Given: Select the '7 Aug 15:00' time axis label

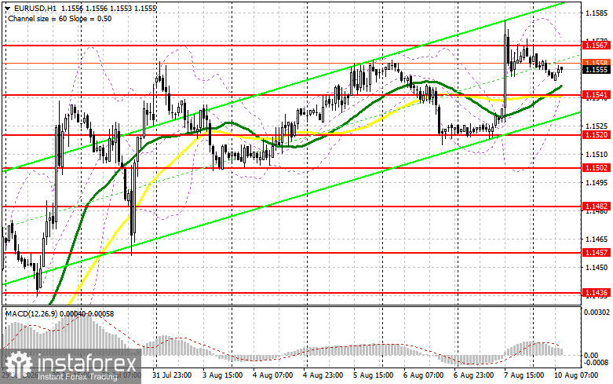Looking at the screenshot, I should tap(524, 375).
